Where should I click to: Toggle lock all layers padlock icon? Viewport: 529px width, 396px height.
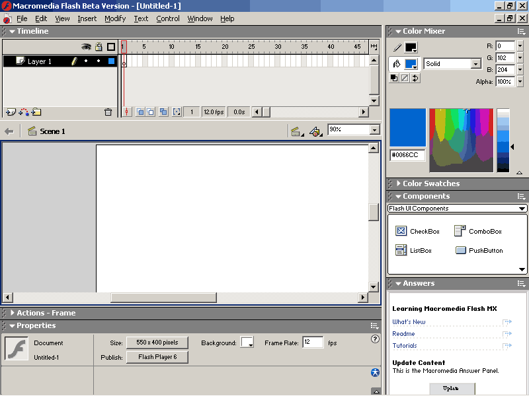point(99,47)
